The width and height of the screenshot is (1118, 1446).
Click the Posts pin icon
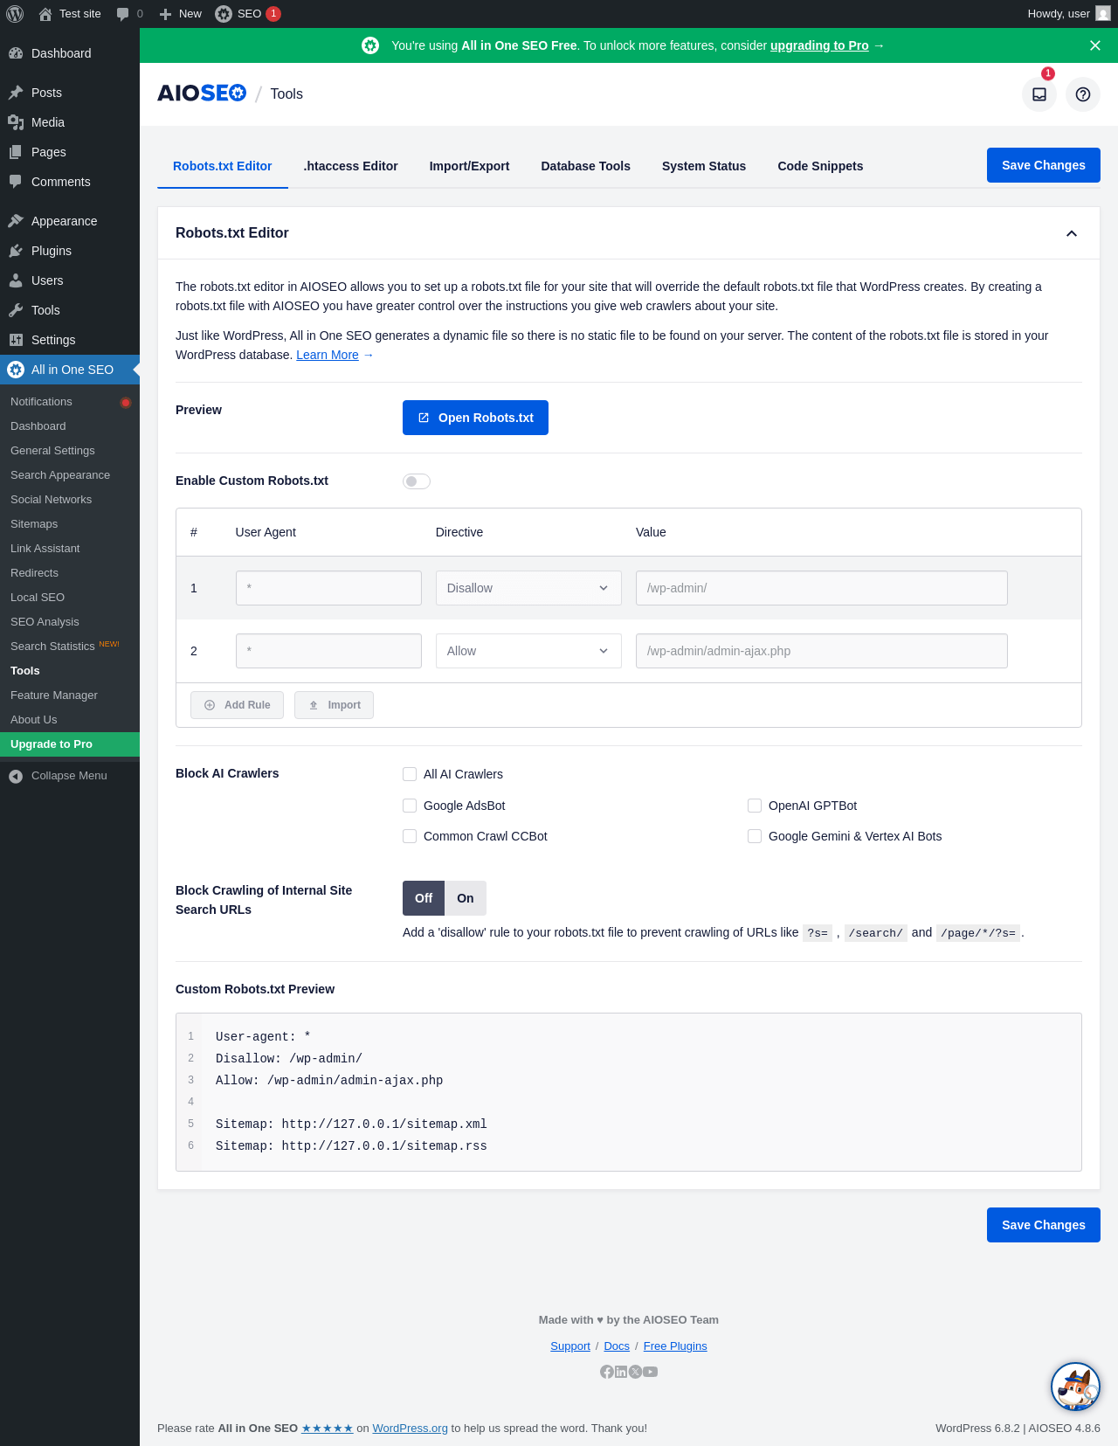pyautogui.click(x=16, y=93)
